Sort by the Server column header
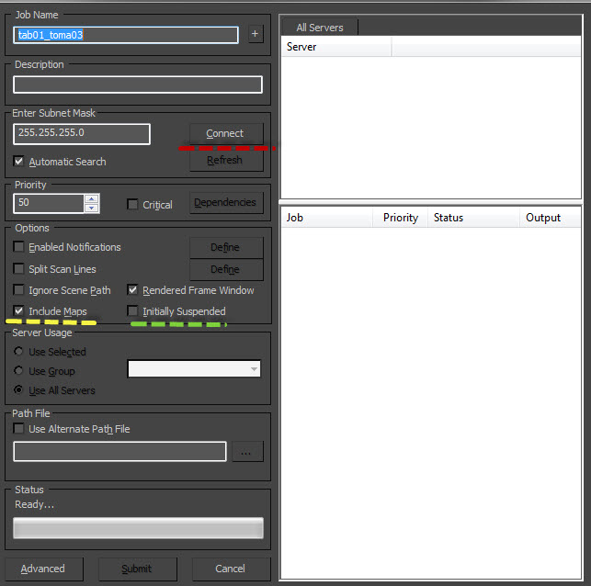 (336, 47)
